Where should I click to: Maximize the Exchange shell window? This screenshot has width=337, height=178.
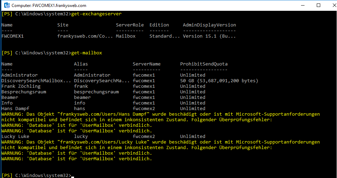(318, 6)
